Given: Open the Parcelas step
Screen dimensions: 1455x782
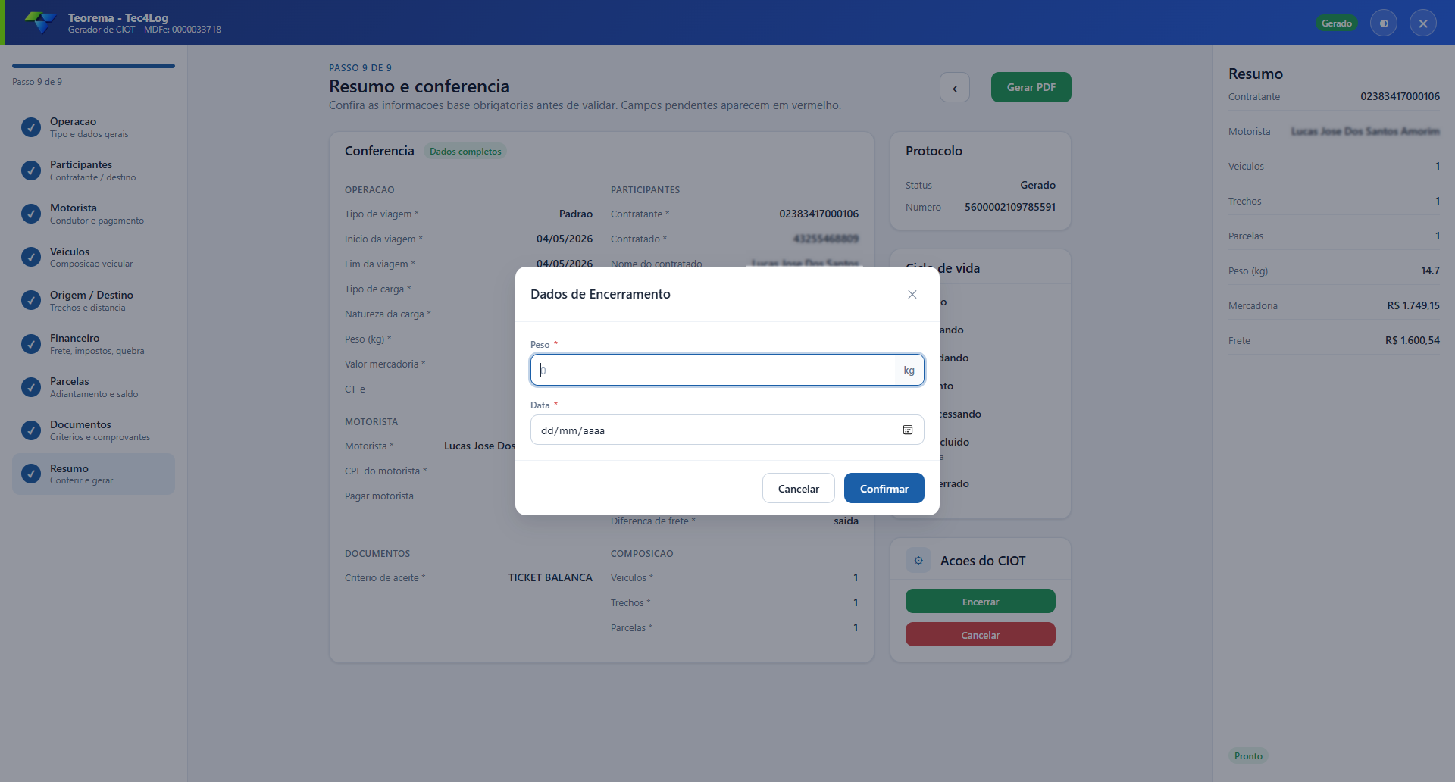Looking at the screenshot, I should (x=93, y=387).
